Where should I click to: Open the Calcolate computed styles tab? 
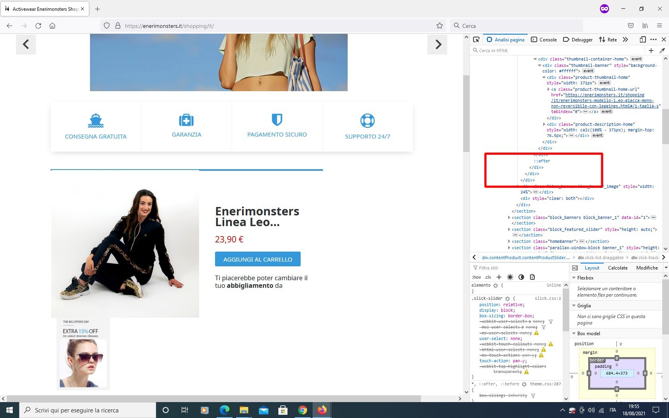(618, 268)
